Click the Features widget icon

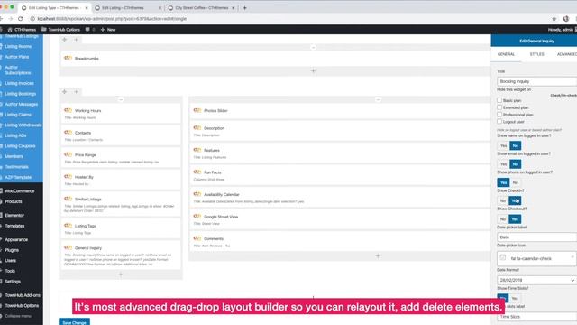(197, 150)
